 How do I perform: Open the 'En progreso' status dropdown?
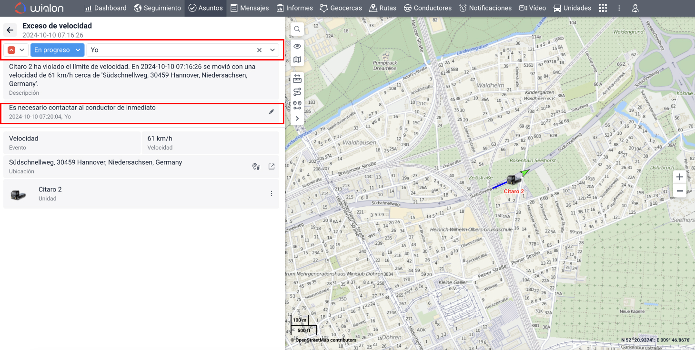[57, 50]
